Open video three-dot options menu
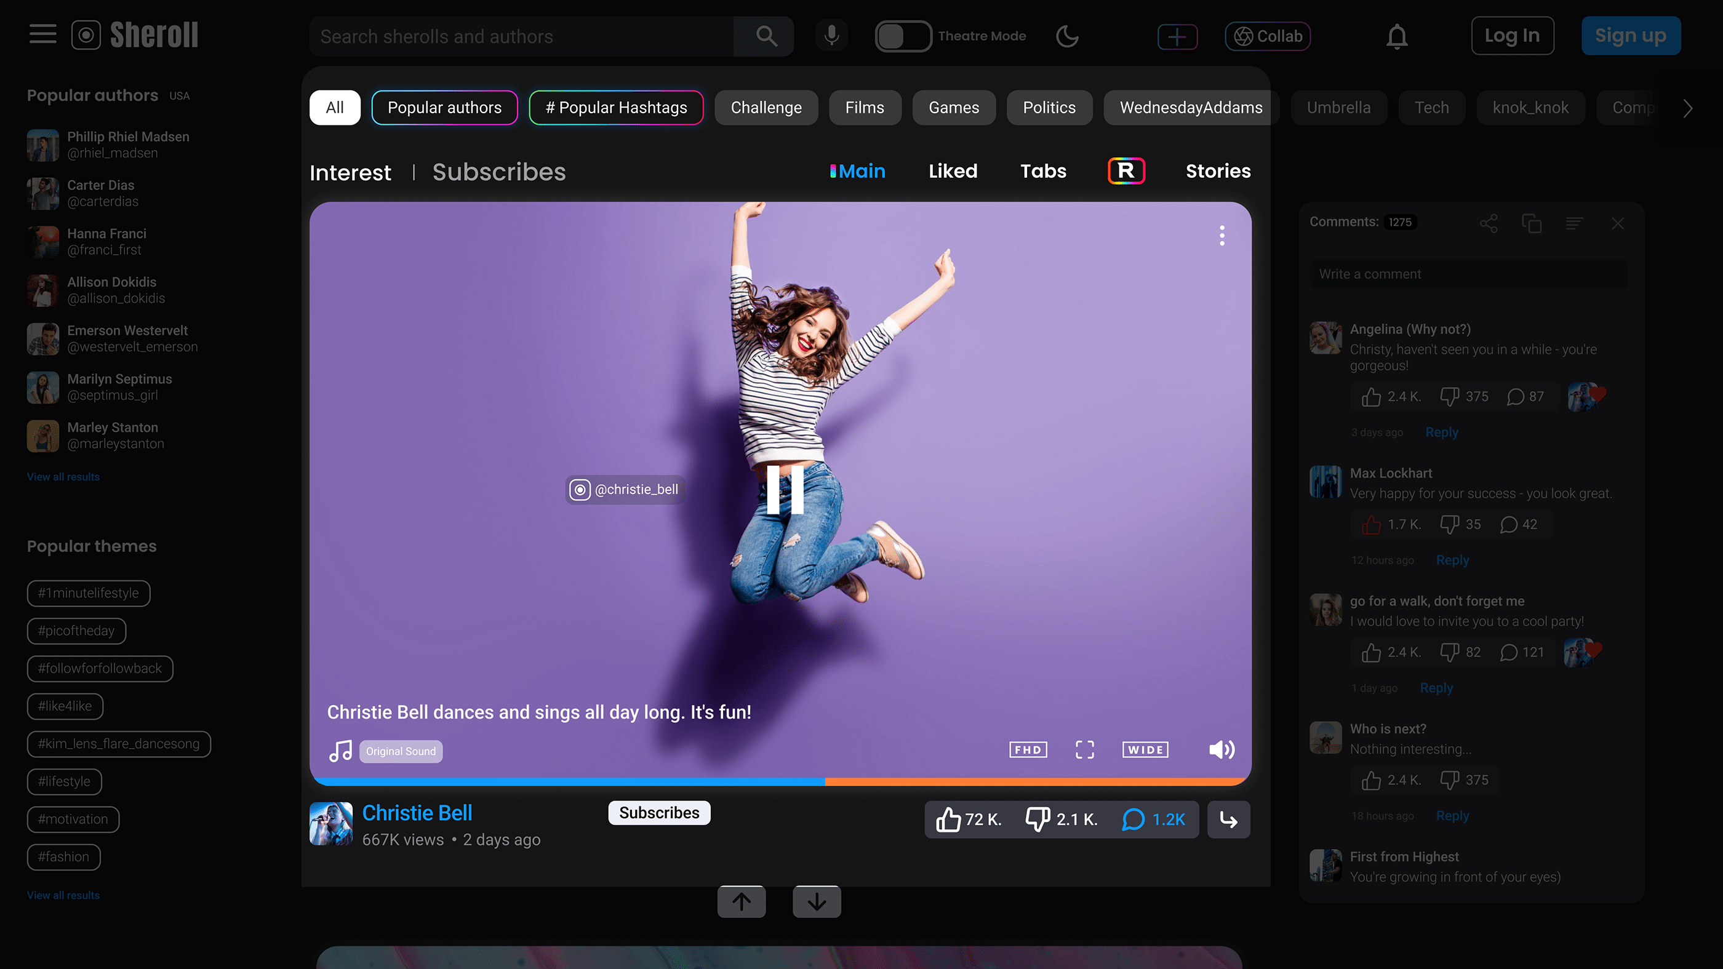1723x969 pixels. pyautogui.click(x=1221, y=236)
